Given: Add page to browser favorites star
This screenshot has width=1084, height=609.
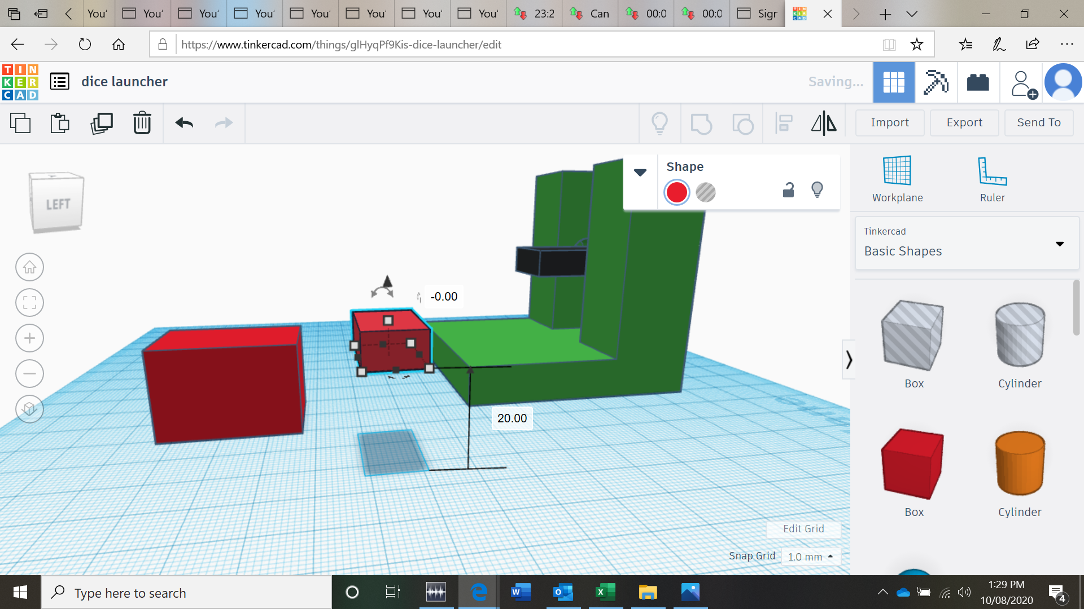Looking at the screenshot, I should [x=916, y=44].
